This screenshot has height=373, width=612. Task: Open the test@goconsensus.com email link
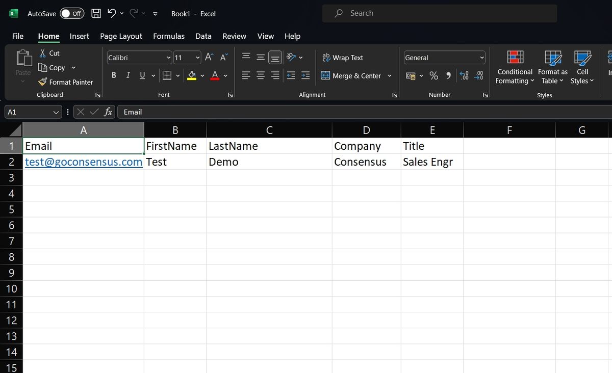pos(84,162)
